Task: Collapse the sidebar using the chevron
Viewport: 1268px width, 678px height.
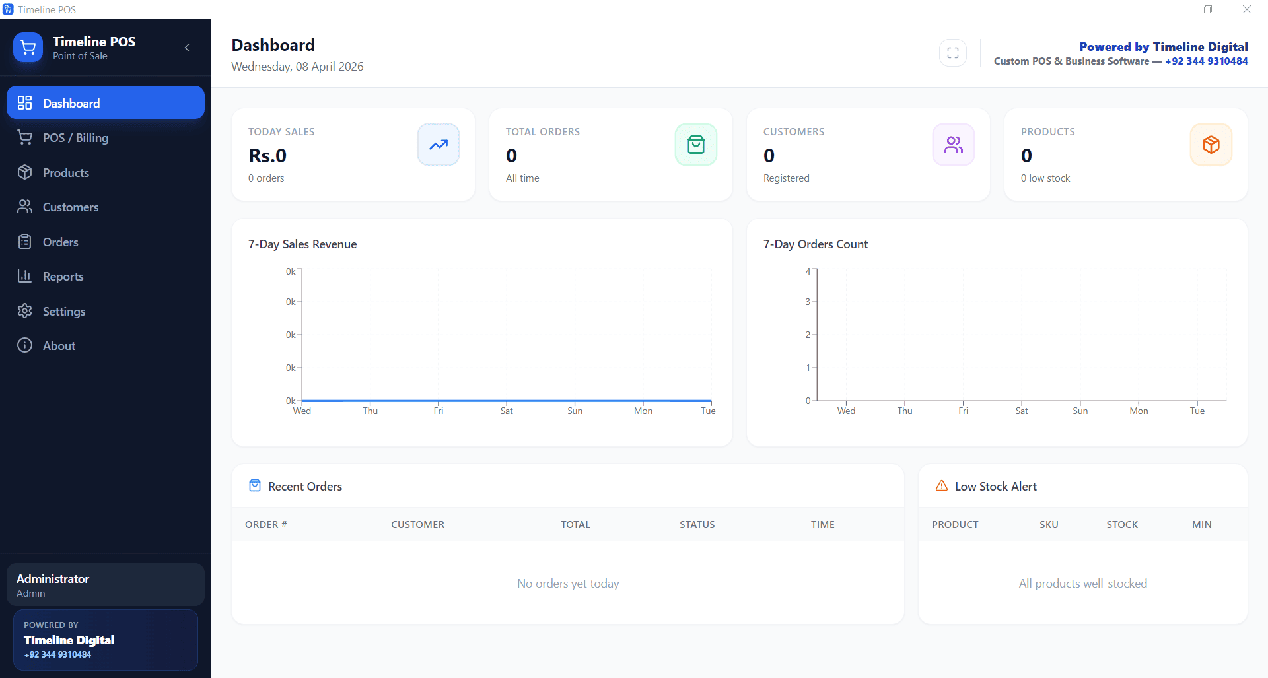Action: pos(187,48)
